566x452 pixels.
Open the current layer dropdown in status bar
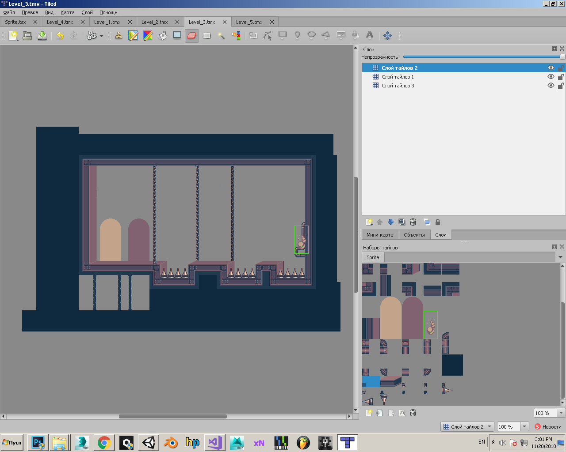(x=467, y=427)
